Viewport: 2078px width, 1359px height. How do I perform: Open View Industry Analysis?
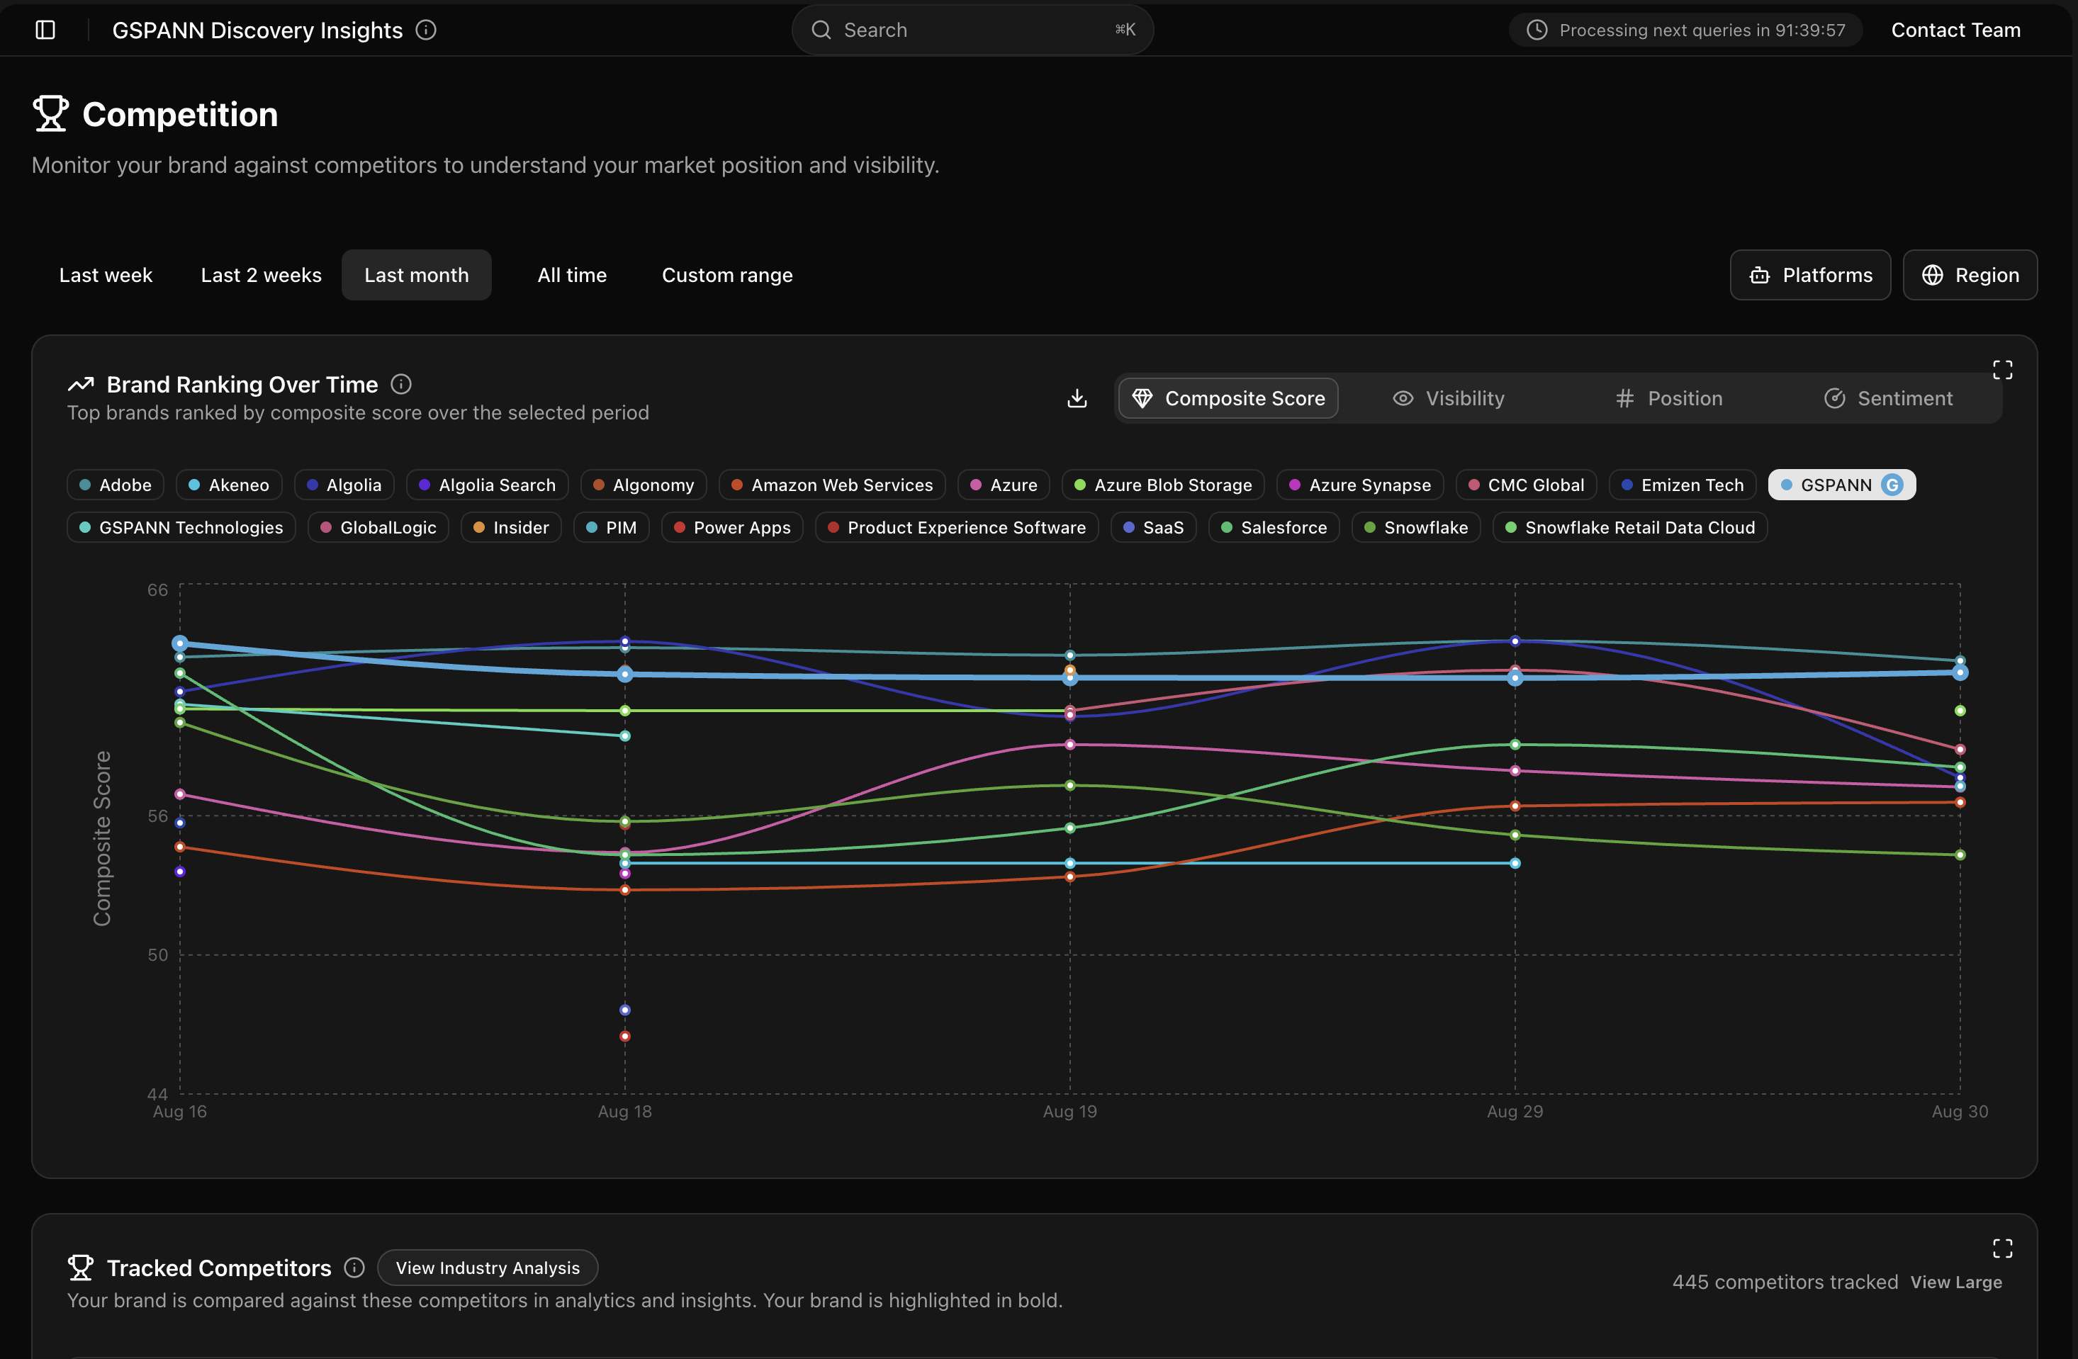tap(487, 1268)
